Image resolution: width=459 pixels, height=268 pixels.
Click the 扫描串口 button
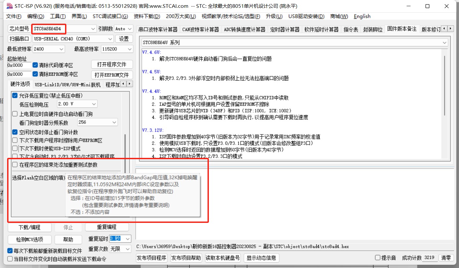point(19,39)
